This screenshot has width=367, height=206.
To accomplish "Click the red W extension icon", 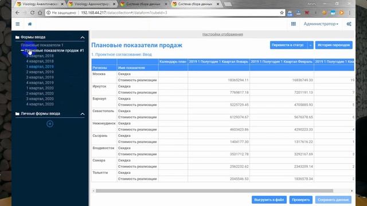I will click(307, 13).
